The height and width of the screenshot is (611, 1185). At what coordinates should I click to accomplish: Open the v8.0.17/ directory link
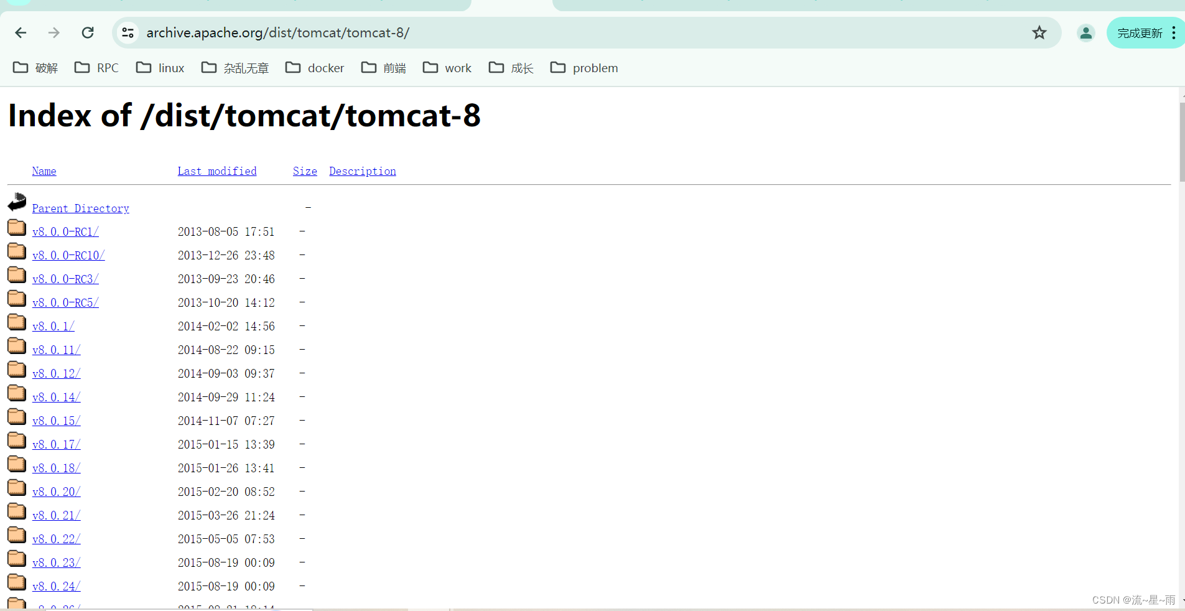point(57,444)
